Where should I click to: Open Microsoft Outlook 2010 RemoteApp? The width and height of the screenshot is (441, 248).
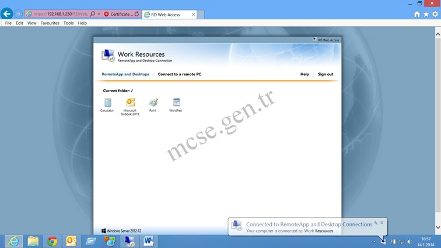pyautogui.click(x=130, y=106)
